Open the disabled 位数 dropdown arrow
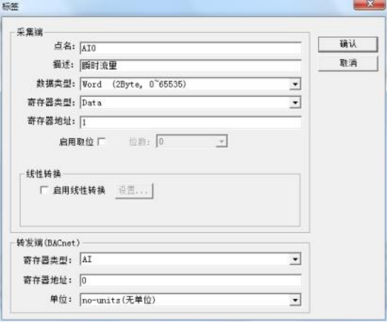Screen dimensions: 387x322 point(221,142)
